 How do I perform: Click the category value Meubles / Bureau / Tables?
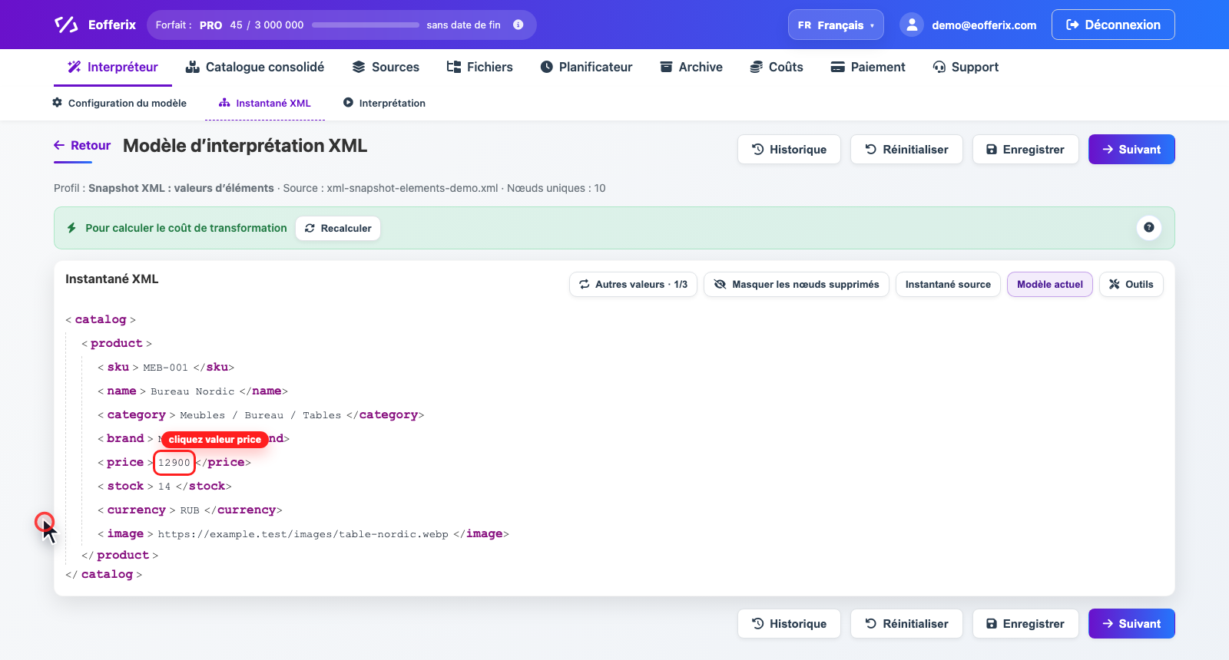click(x=260, y=415)
